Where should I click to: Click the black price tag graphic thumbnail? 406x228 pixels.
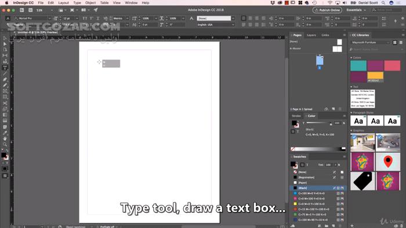click(x=362, y=181)
